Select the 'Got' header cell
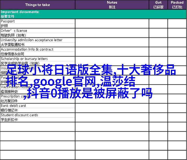 pyautogui.click(x=158, y=5)
